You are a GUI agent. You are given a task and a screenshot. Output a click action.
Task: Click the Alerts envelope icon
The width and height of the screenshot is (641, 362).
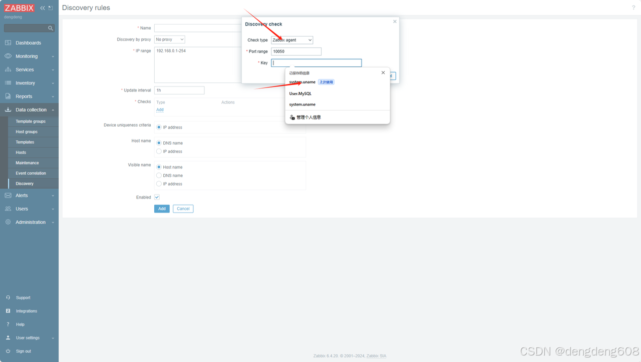tap(8, 195)
